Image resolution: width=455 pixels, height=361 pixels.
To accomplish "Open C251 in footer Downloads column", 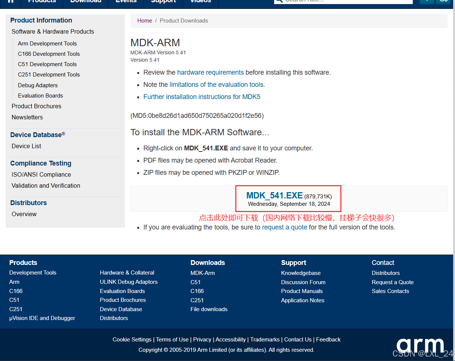I will (x=197, y=300).
